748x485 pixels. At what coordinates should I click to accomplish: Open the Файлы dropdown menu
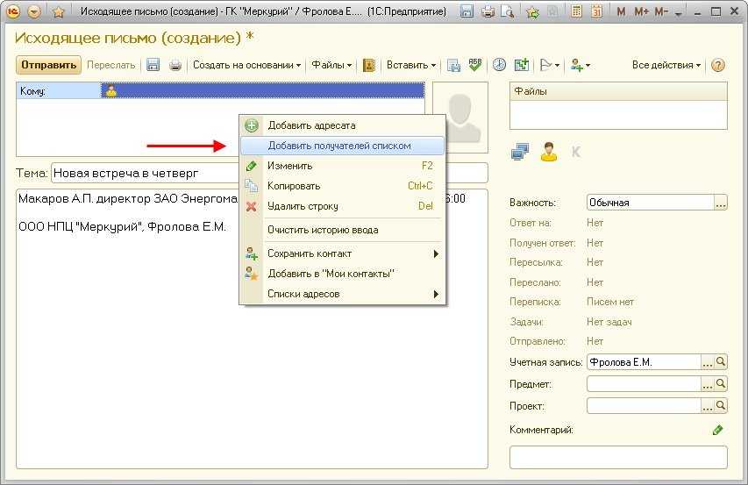[x=331, y=65]
